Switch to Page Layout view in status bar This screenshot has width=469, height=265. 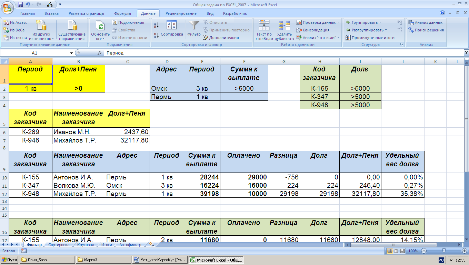click(x=396, y=251)
